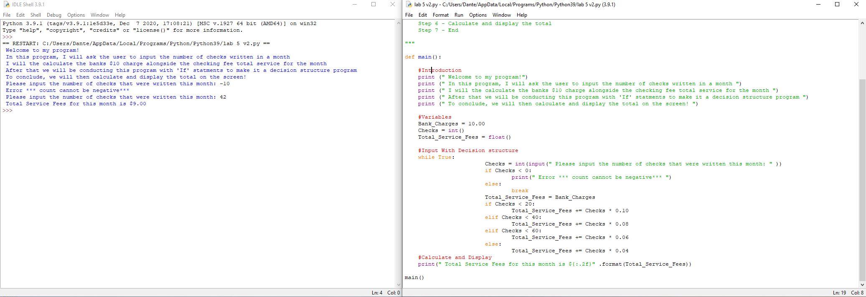Click 'if Checks < 0:' line
866x297 pixels.
(508, 170)
